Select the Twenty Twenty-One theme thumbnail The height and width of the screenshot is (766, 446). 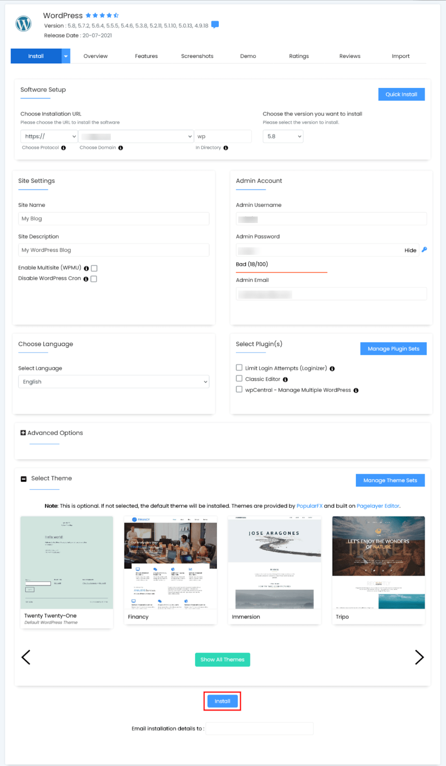tap(67, 563)
